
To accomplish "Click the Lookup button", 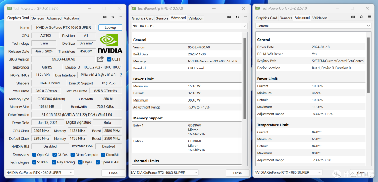I will click(x=110, y=28).
